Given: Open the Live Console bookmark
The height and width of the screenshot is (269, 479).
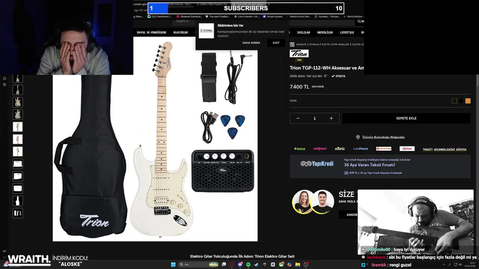Looking at the screenshot, I should [246, 16].
